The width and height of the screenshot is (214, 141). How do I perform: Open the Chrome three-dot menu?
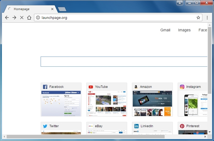[207, 18]
